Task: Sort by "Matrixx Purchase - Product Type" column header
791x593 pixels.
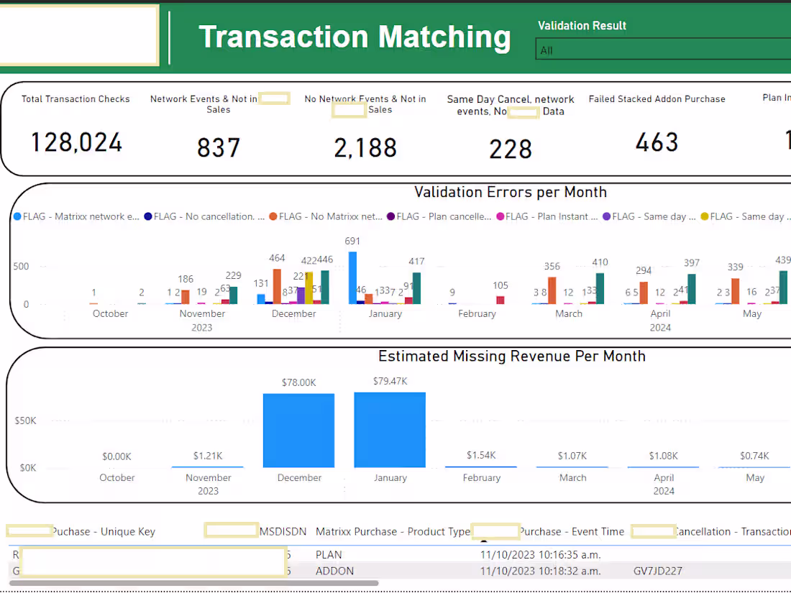Action: coord(393,531)
